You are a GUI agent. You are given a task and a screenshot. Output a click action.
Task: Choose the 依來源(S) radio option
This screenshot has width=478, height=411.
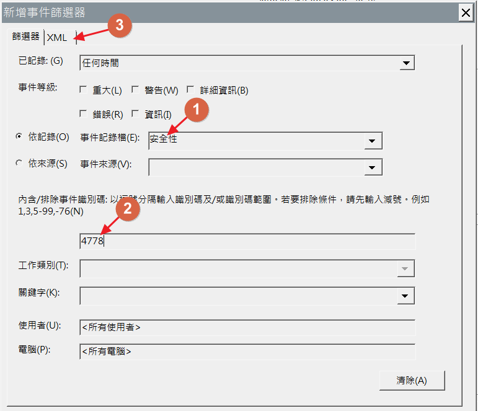(x=19, y=163)
